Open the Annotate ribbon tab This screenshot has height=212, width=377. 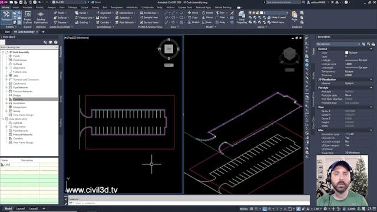coord(27,8)
